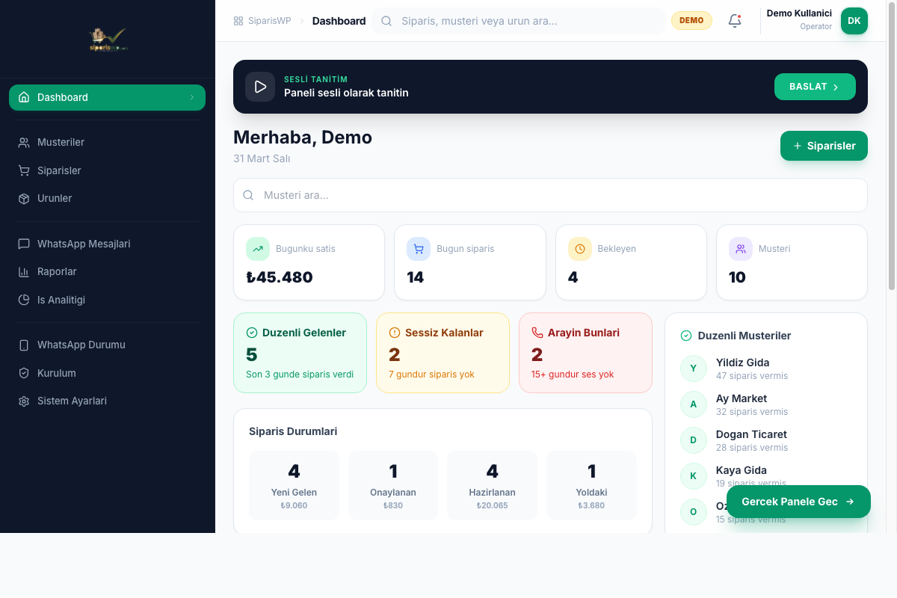Click the Bekleyen clock icon
897x598 pixels.
click(579, 249)
